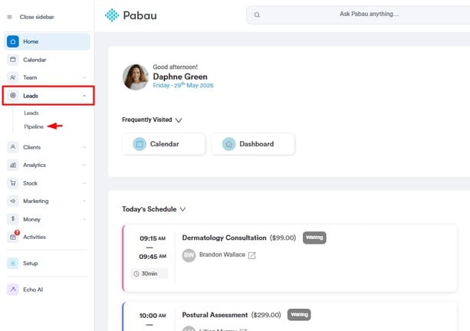
Task: Click the Analytics chart icon
Action: [x=13, y=165]
